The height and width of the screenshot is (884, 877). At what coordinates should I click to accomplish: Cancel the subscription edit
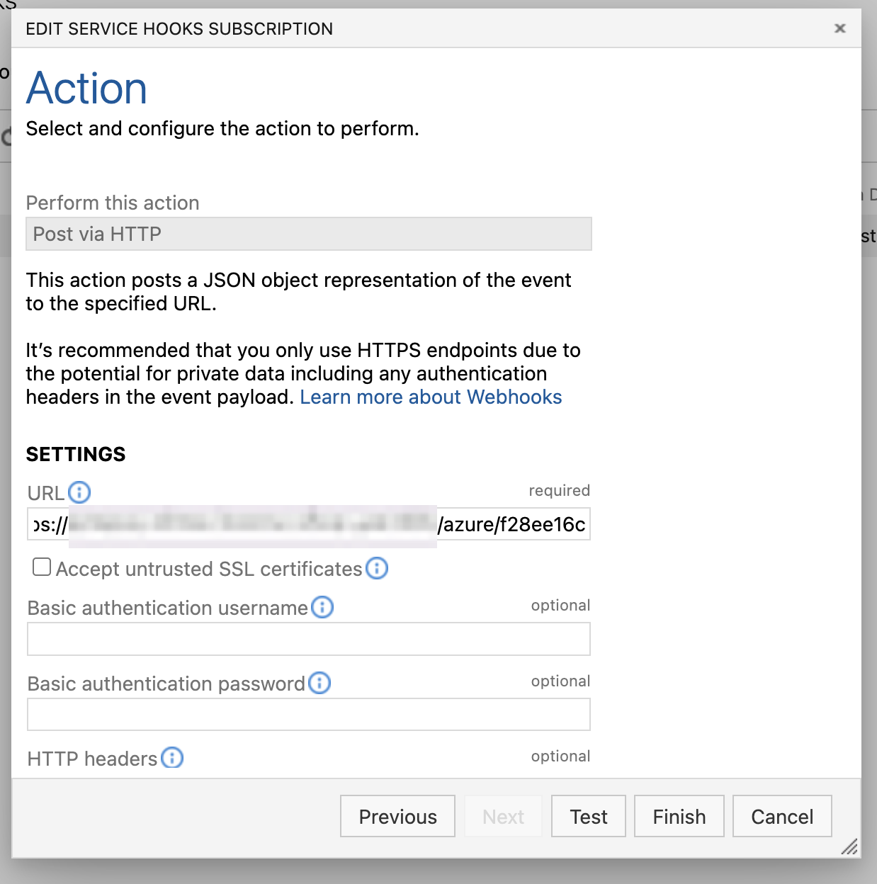click(x=781, y=817)
